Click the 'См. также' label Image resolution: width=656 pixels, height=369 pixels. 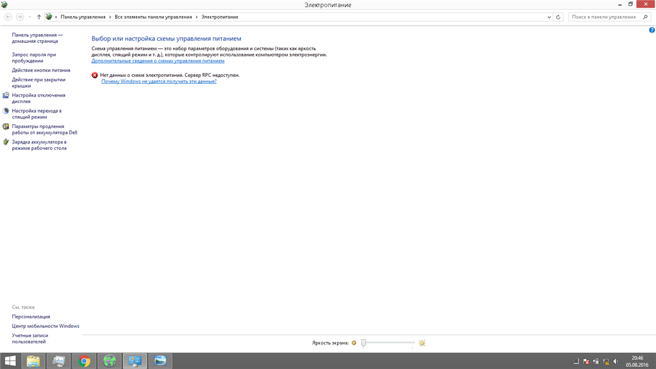(x=24, y=307)
